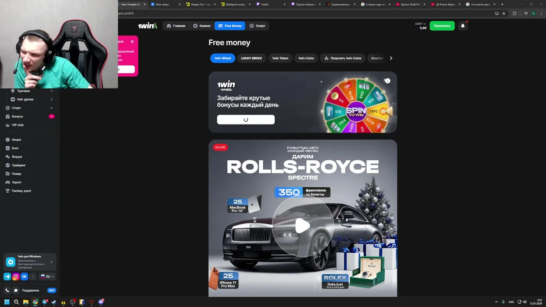
Task: Click the Поддержка support link
Action: (x=31, y=290)
